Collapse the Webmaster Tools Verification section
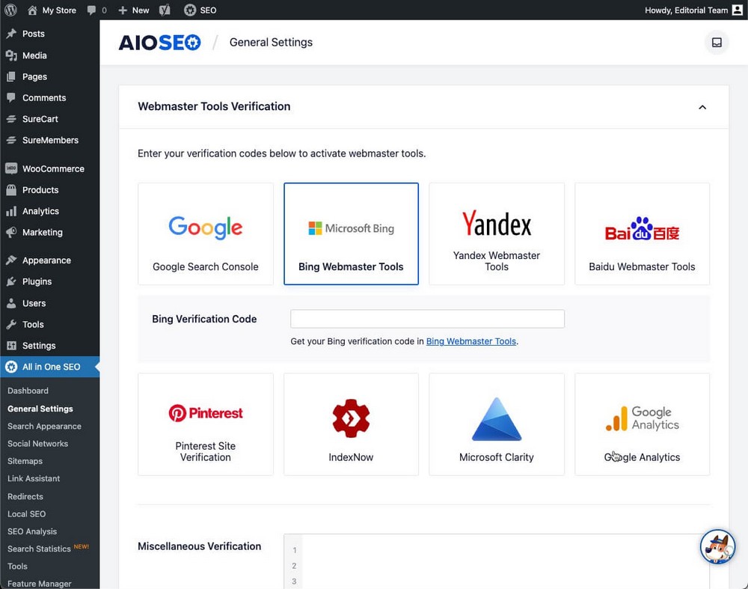The width and height of the screenshot is (748, 589). point(702,107)
